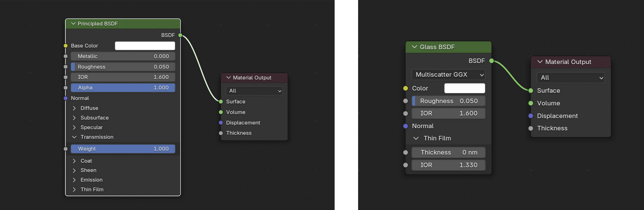Click the Glass BSDF output socket
644x210 pixels.
pos(491,61)
